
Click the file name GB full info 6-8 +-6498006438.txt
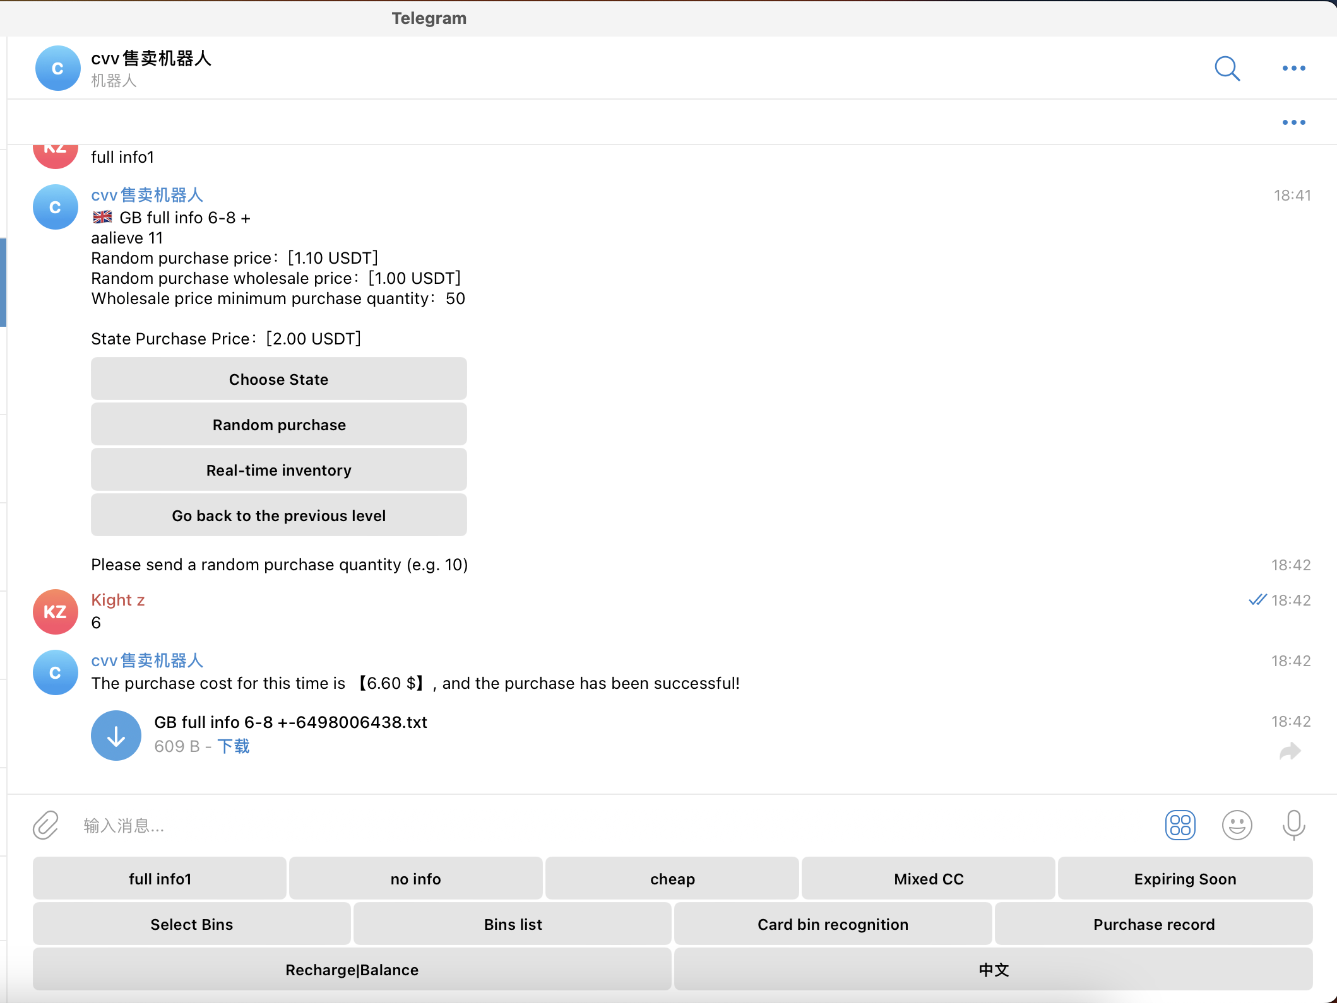point(290,722)
